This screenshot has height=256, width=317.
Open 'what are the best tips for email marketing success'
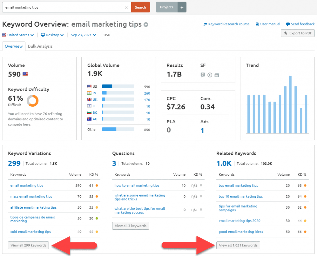[x=140, y=211]
